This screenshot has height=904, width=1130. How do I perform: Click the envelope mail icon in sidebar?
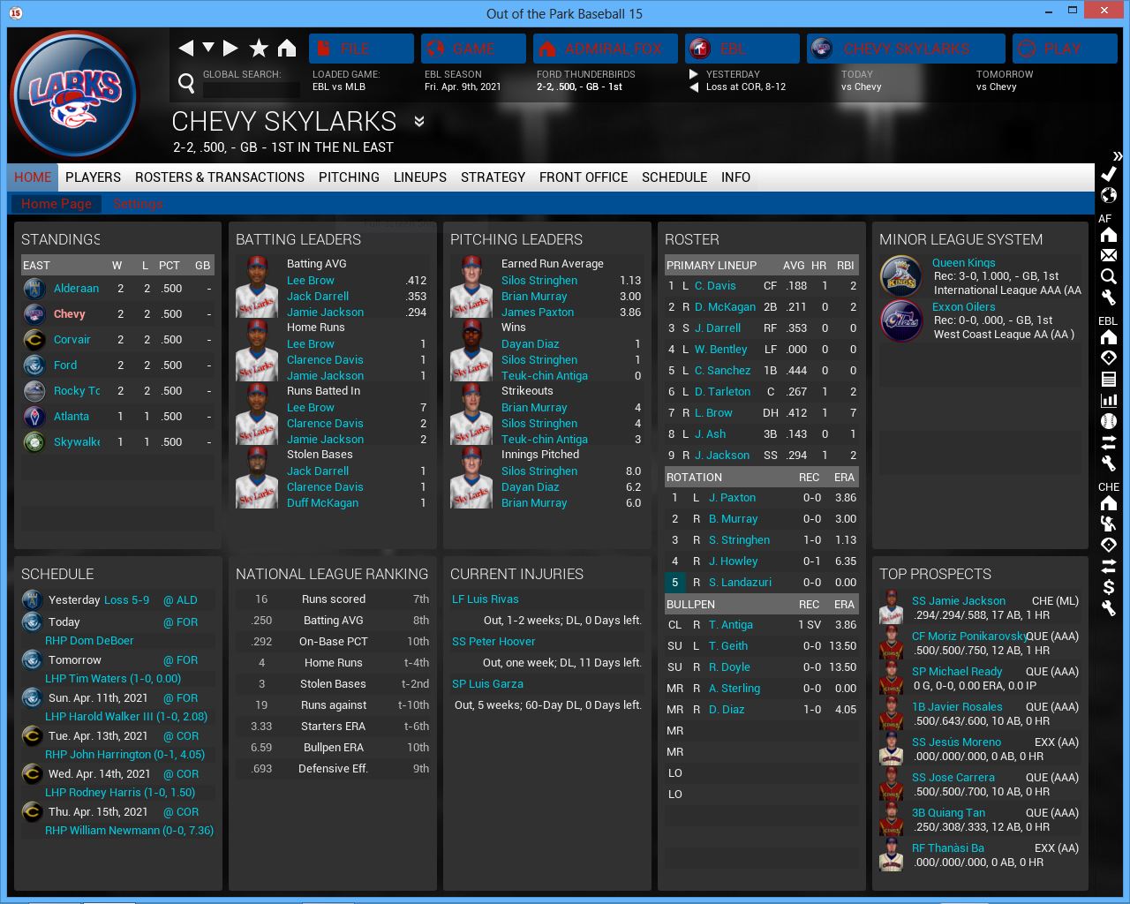1109,255
